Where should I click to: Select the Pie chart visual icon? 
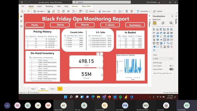164,36
